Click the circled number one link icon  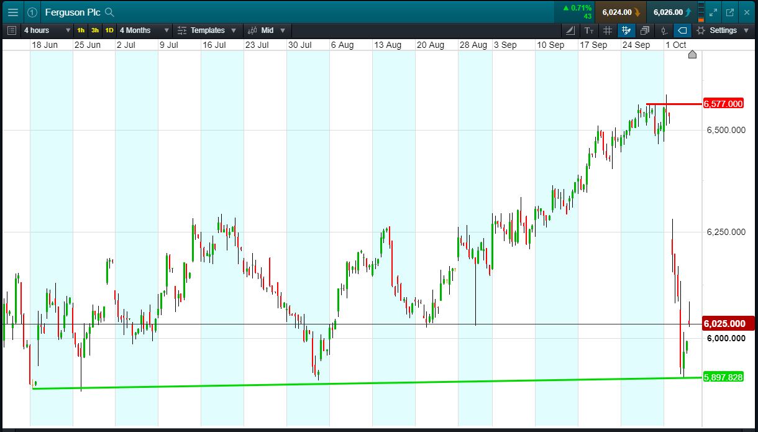point(32,12)
